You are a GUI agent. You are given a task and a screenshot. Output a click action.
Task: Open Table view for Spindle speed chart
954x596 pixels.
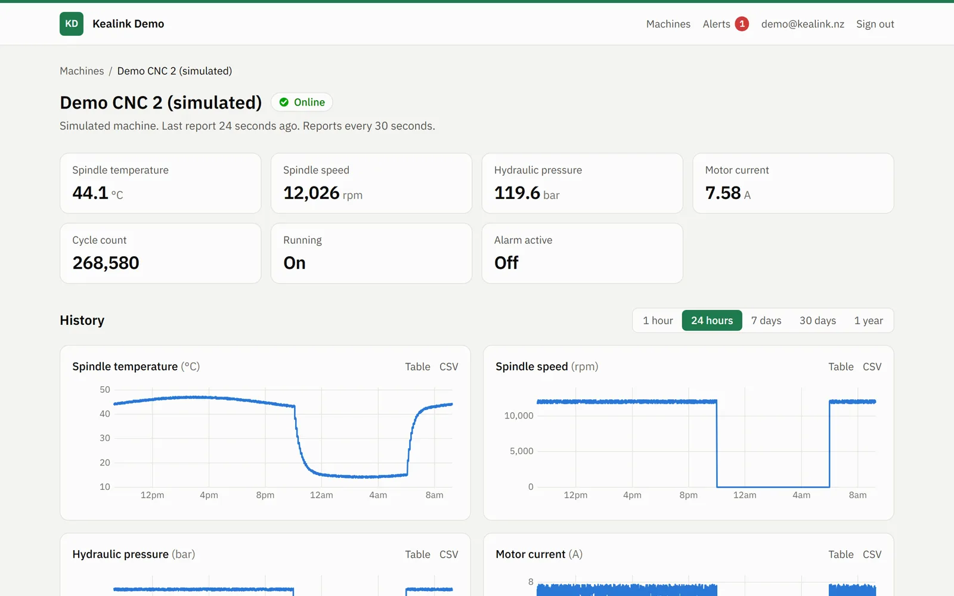tap(841, 367)
